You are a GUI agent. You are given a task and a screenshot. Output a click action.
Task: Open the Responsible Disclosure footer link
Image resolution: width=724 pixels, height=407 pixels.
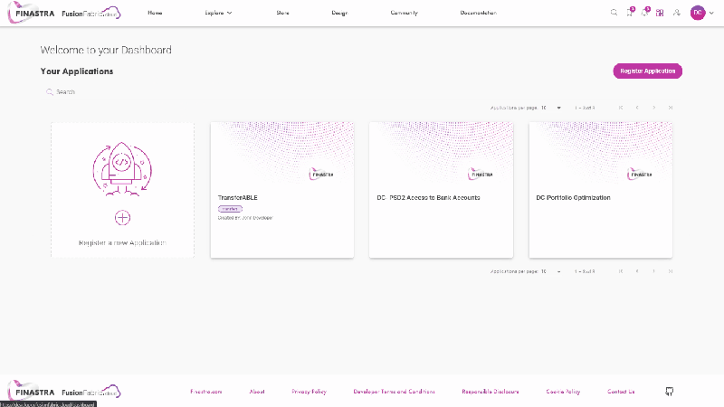(x=491, y=392)
